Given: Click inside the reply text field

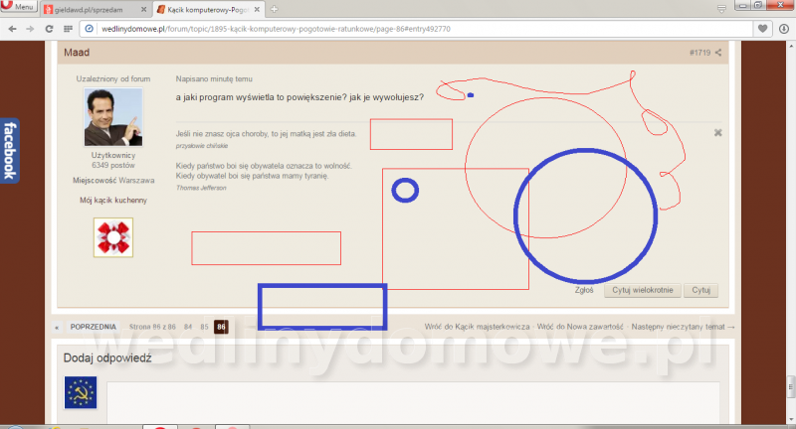Looking at the screenshot, I should (413, 402).
